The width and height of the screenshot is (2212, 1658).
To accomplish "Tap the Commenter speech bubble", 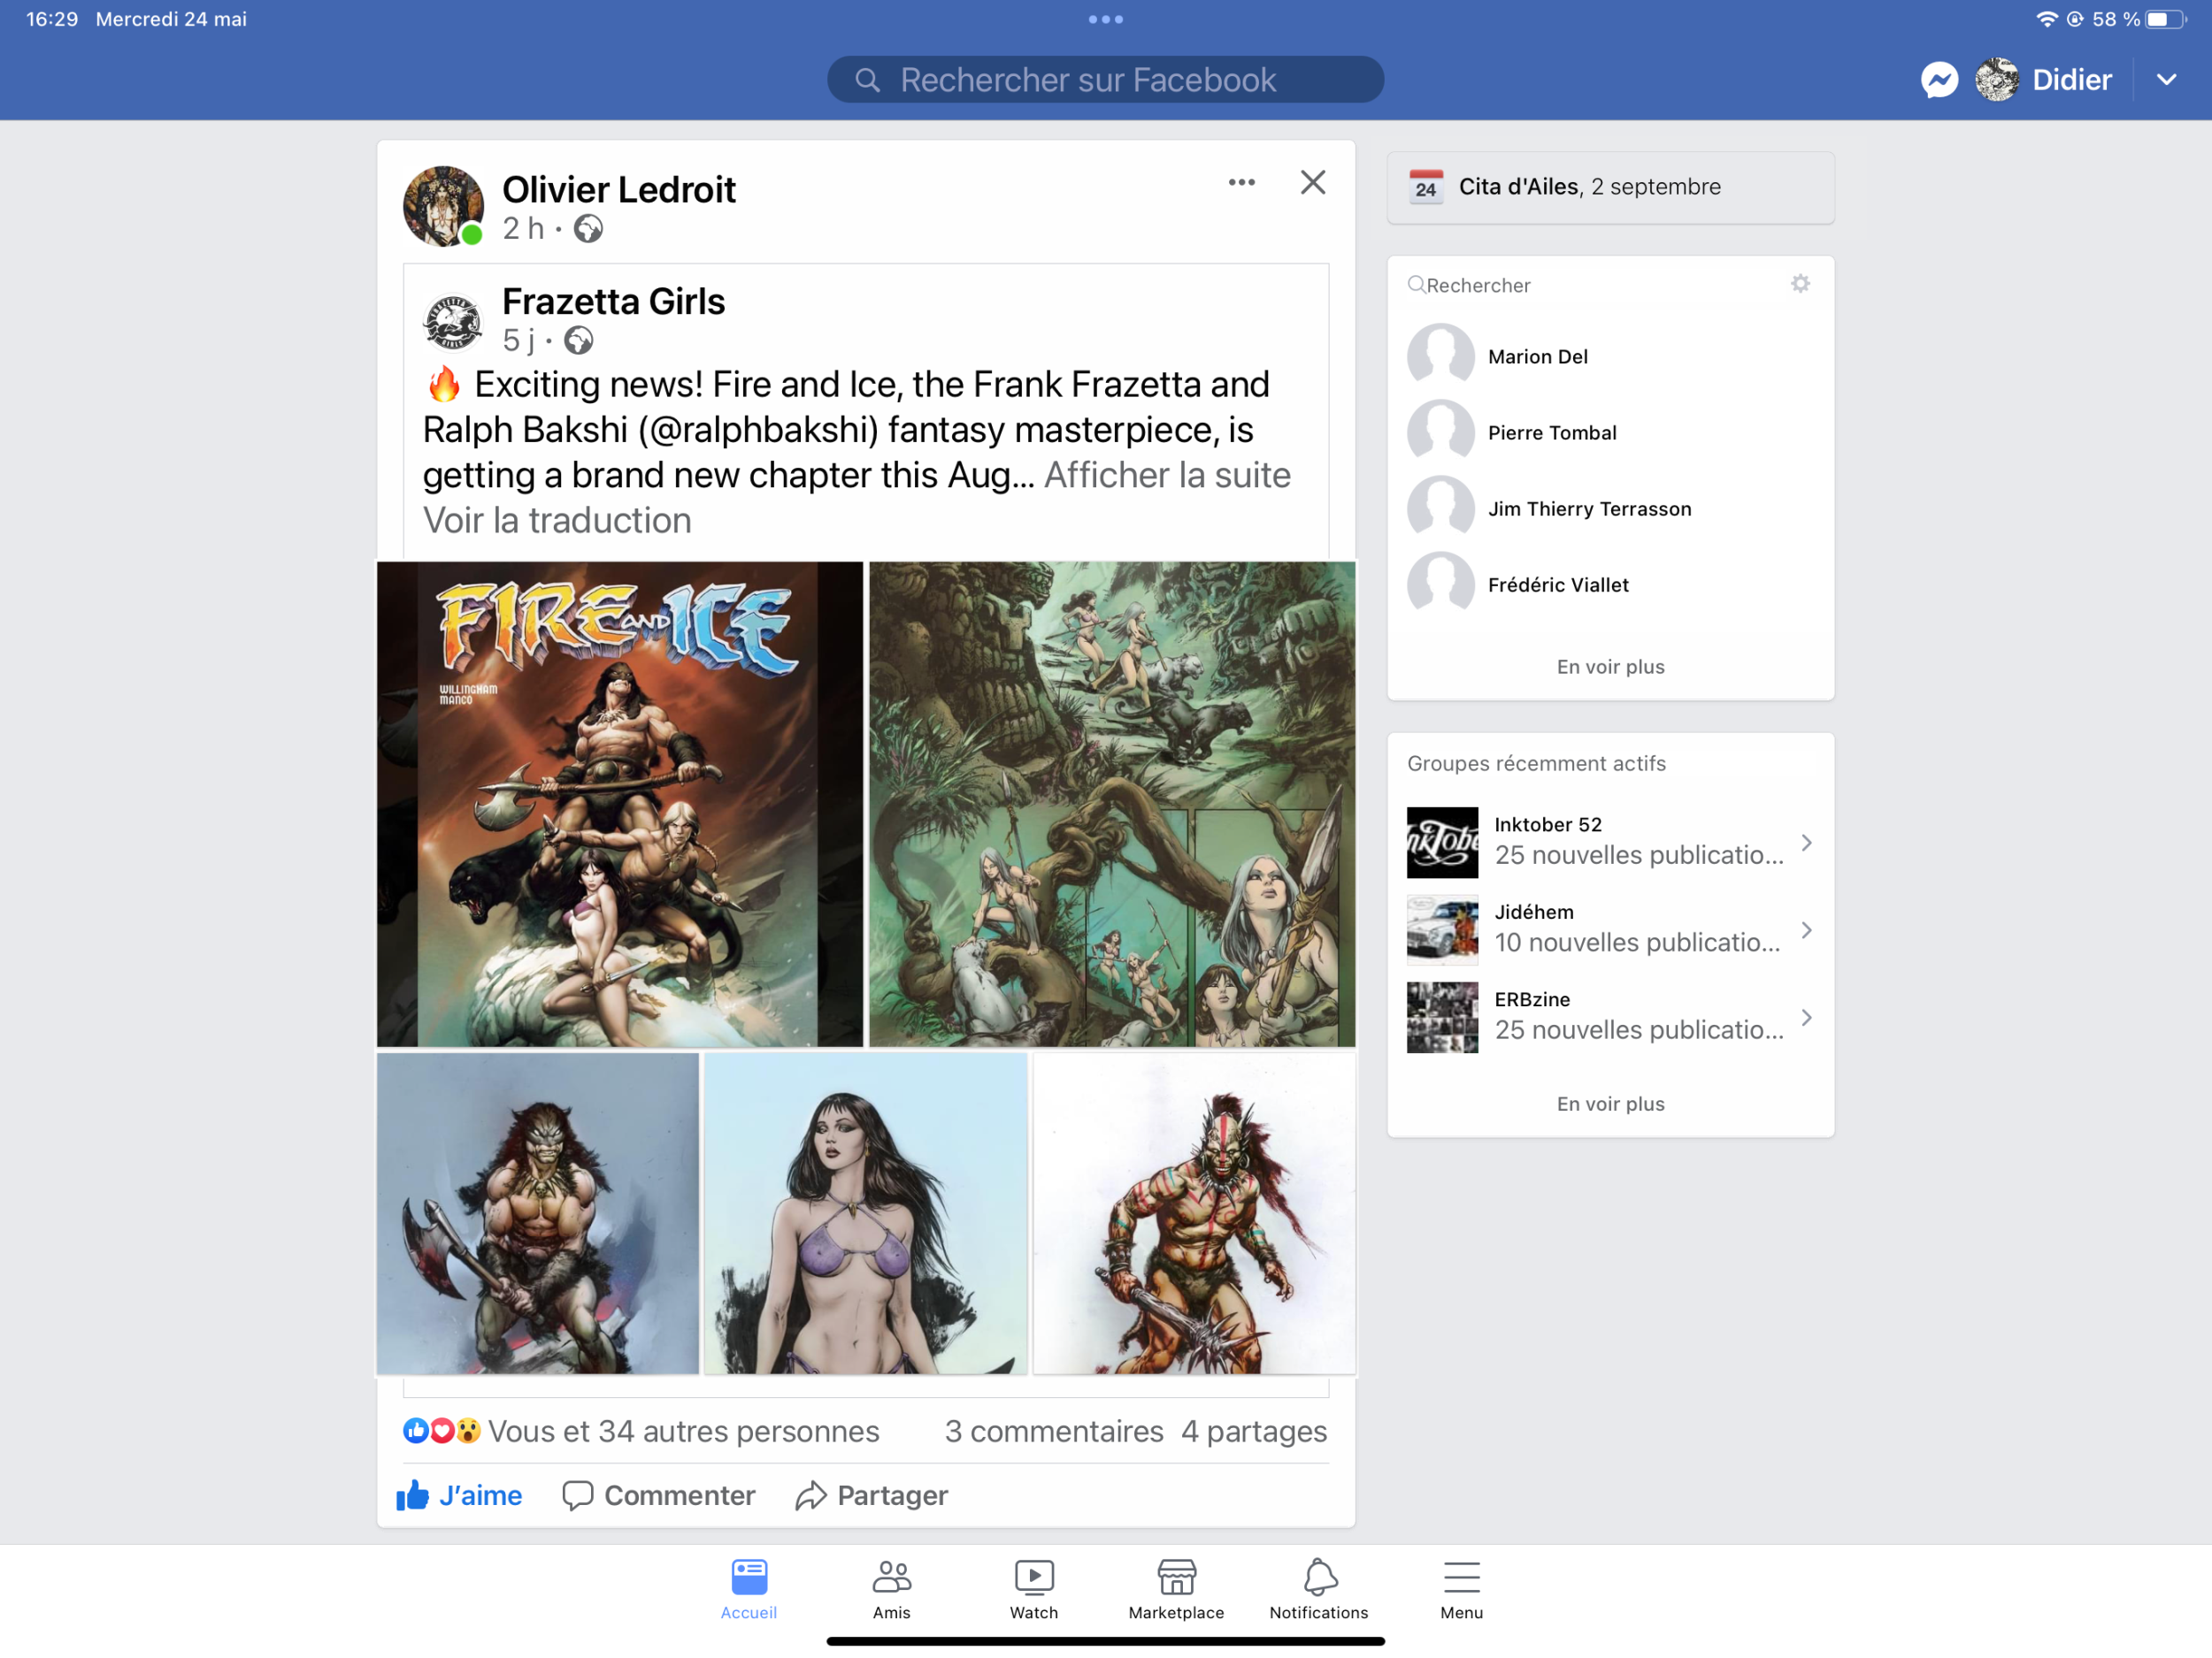I will coord(578,1495).
